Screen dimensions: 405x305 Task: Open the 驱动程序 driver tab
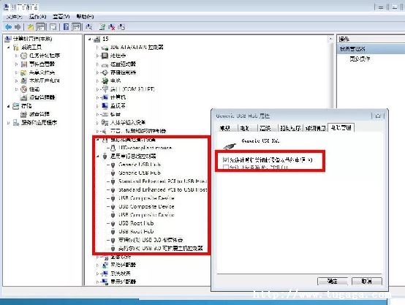click(x=290, y=128)
